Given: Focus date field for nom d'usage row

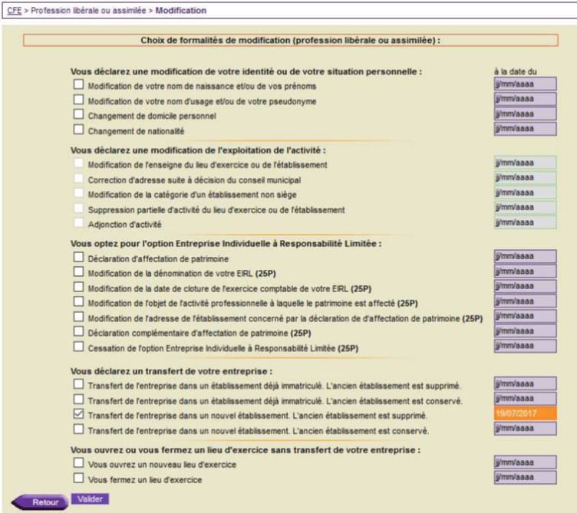Looking at the screenshot, I should 525,99.
